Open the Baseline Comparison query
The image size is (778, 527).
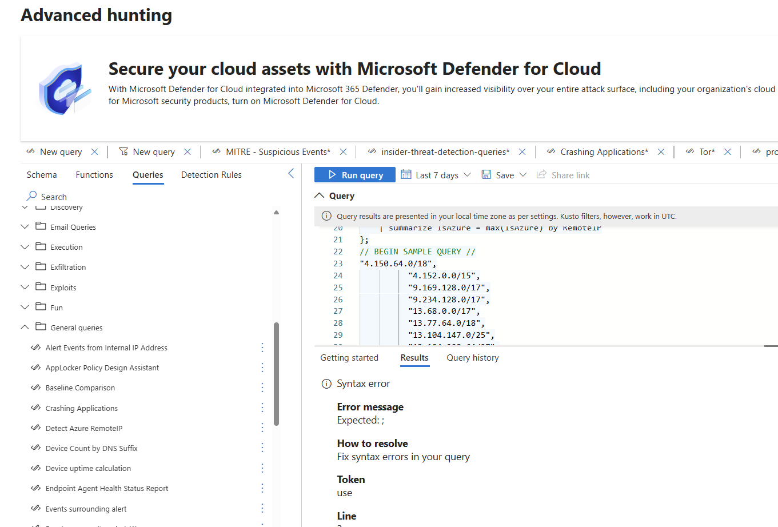(80, 388)
